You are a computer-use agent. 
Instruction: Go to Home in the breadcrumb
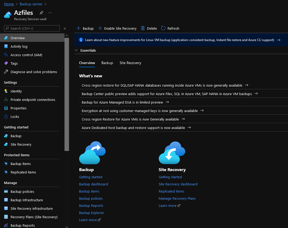(9, 4)
